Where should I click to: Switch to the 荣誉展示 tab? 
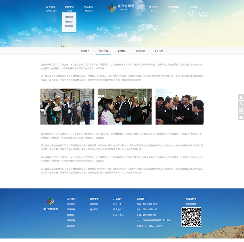(122, 51)
